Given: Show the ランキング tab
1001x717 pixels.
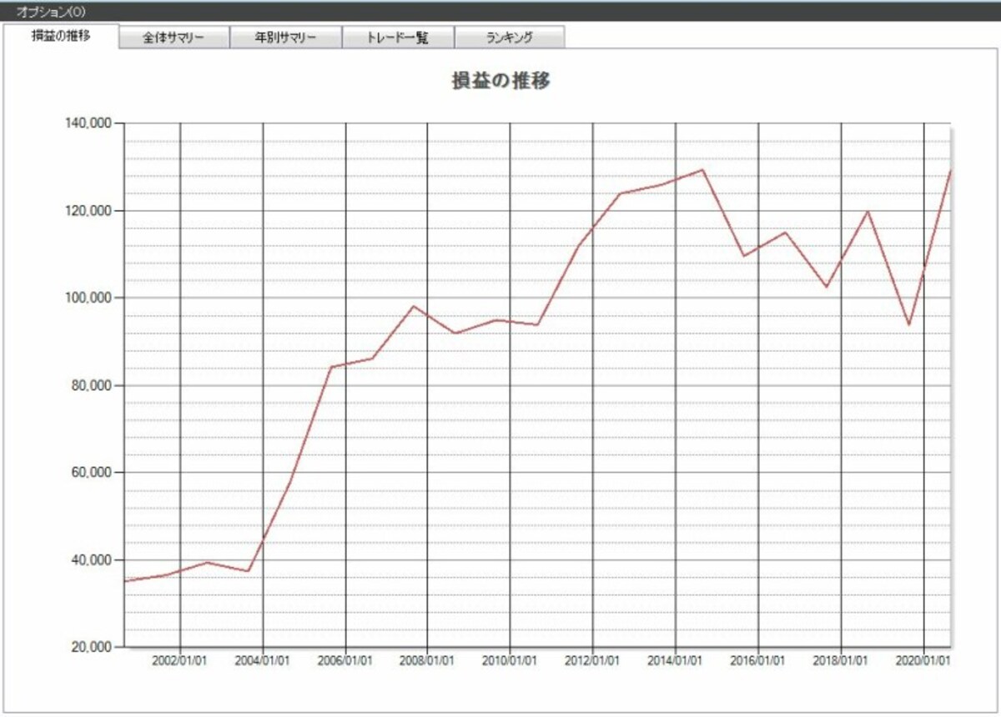Looking at the screenshot, I should click(509, 38).
